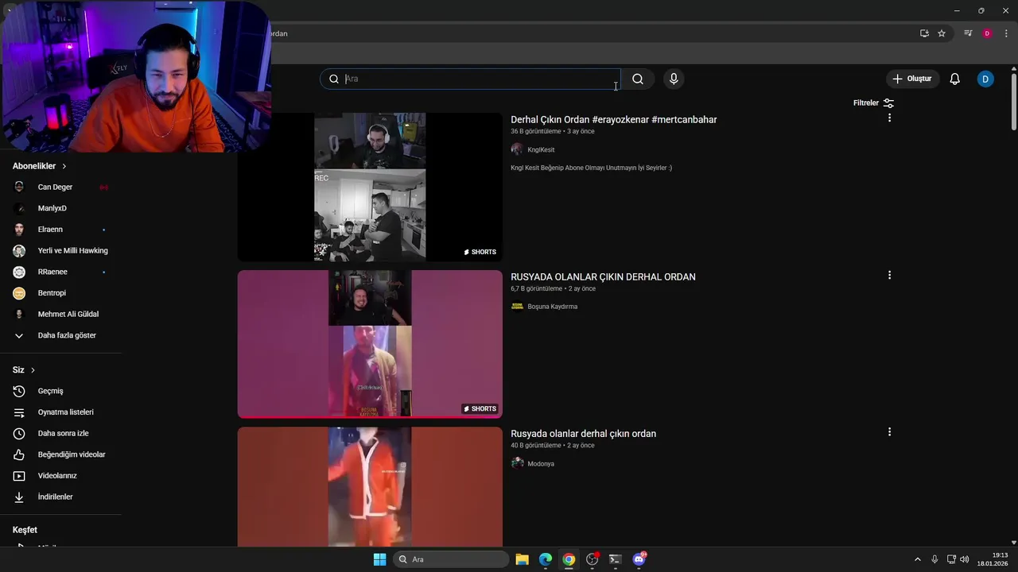This screenshot has height=572, width=1018.
Task: Click the Windows taskbar Ara search box
Action: tap(451, 559)
